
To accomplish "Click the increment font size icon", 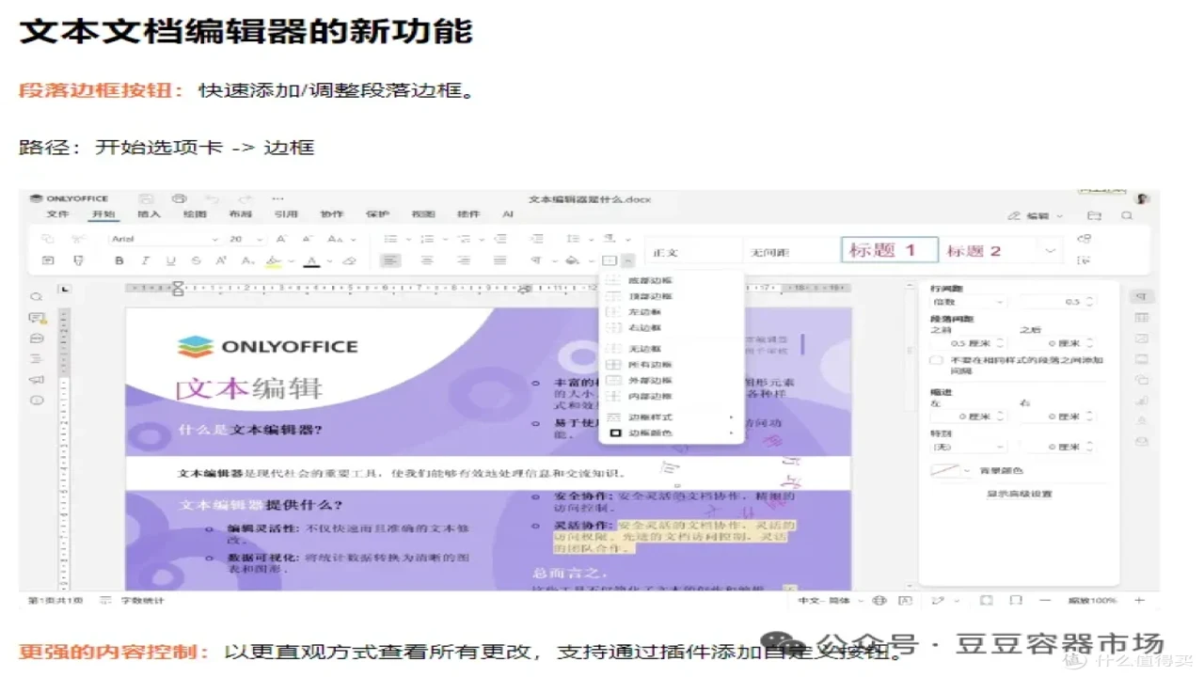I will [x=281, y=239].
